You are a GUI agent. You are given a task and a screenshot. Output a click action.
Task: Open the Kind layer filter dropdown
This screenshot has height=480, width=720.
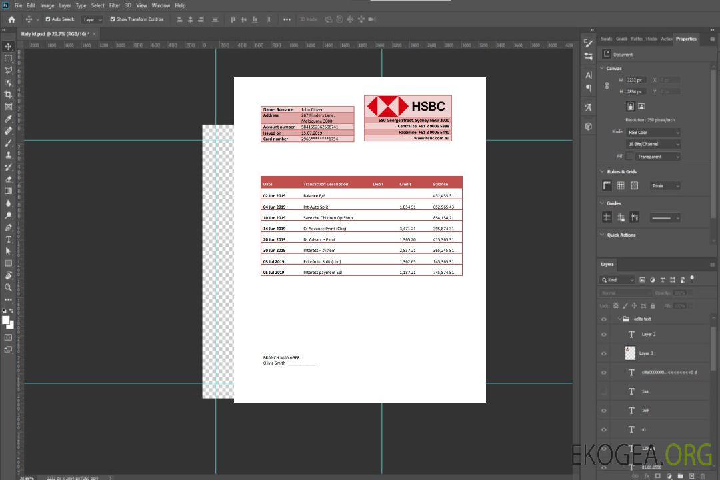617,280
